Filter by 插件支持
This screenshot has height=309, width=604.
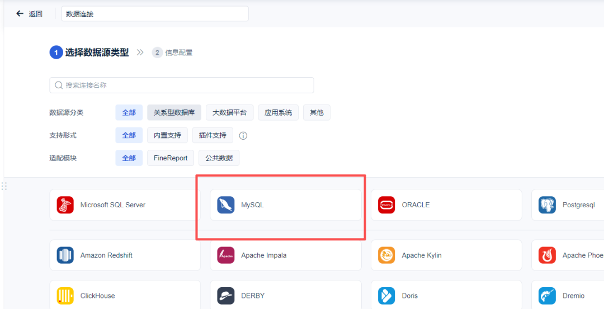pos(213,135)
